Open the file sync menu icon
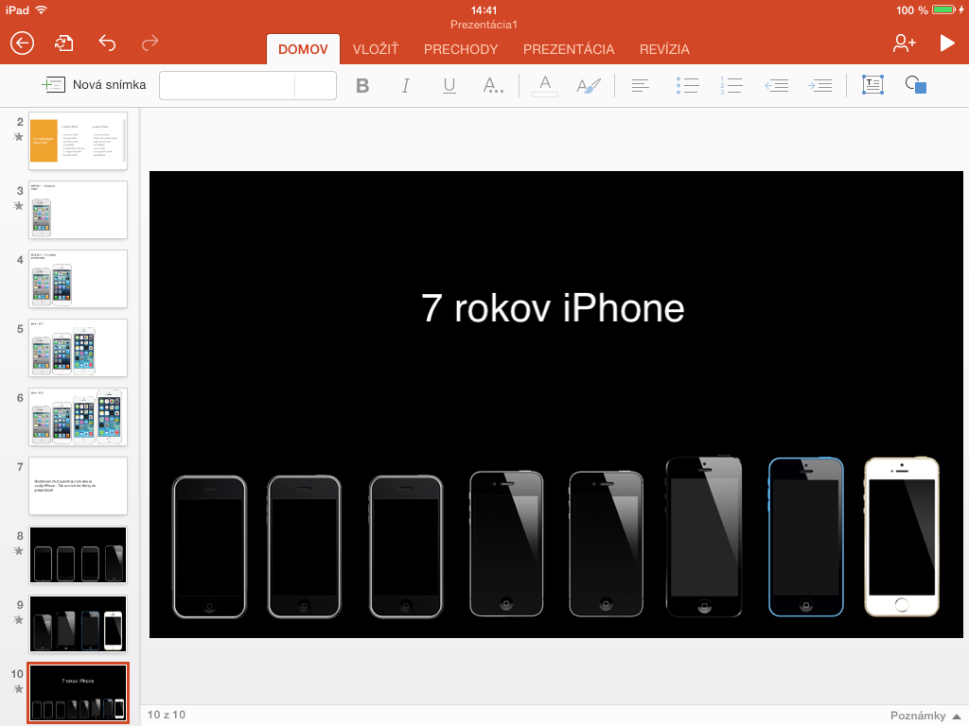Screen dimensions: 969x726 tap(63, 43)
